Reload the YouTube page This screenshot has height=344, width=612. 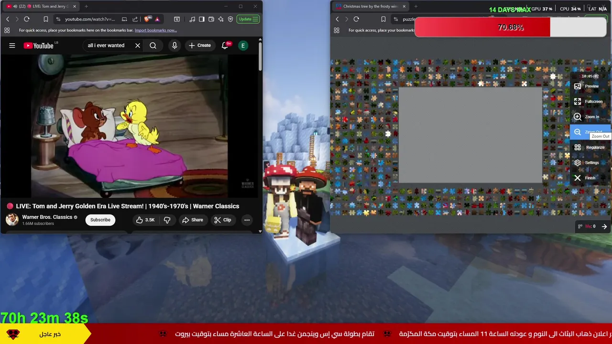[27, 19]
